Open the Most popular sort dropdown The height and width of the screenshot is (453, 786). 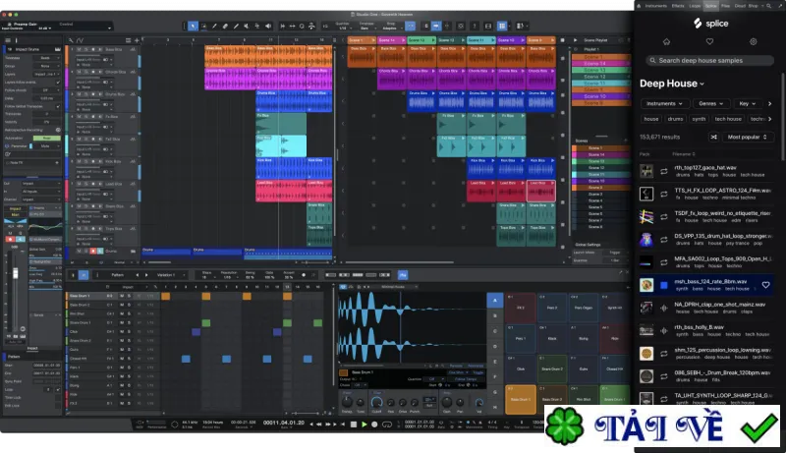[x=748, y=137]
